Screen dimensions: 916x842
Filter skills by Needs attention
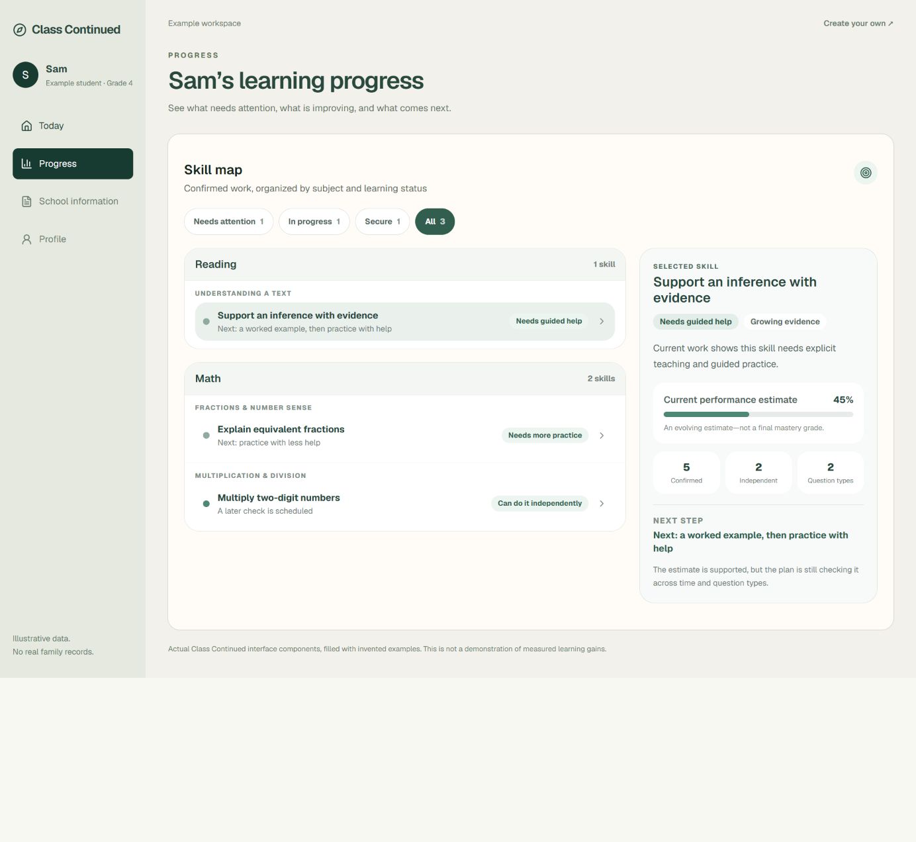[x=229, y=222]
